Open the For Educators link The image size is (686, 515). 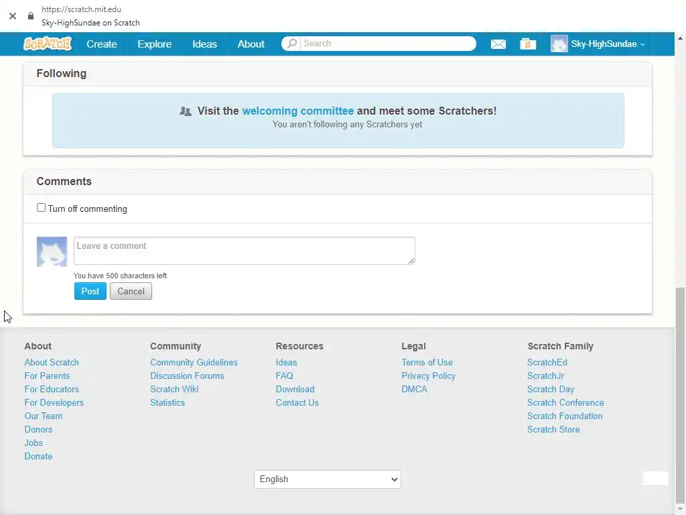(52, 389)
